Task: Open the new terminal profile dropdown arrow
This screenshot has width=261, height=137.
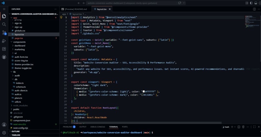Action: point(235,127)
